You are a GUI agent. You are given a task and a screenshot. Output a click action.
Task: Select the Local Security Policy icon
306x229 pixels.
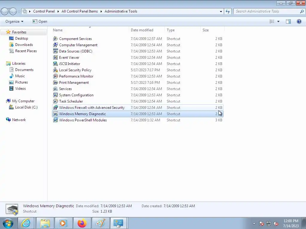click(x=55, y=70)
